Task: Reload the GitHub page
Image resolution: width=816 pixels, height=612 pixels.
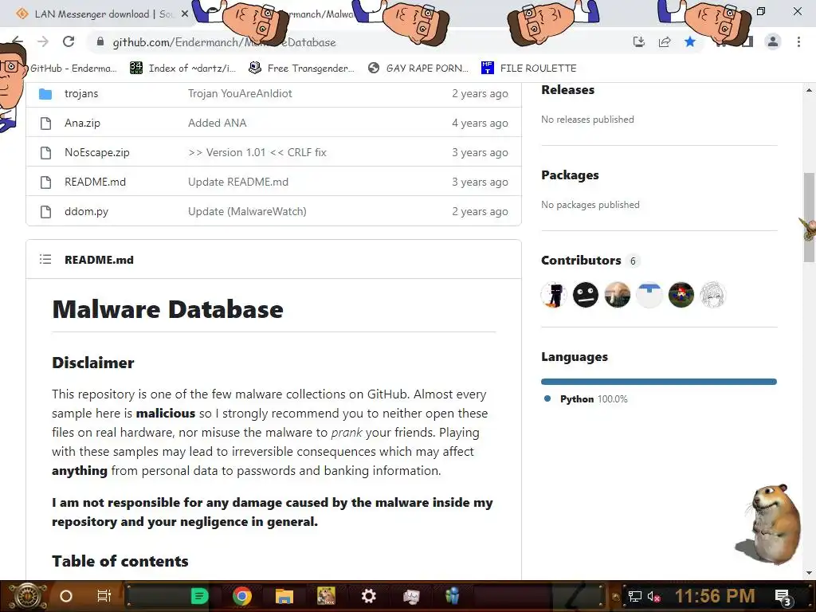Action: click(x=69, y=41)
